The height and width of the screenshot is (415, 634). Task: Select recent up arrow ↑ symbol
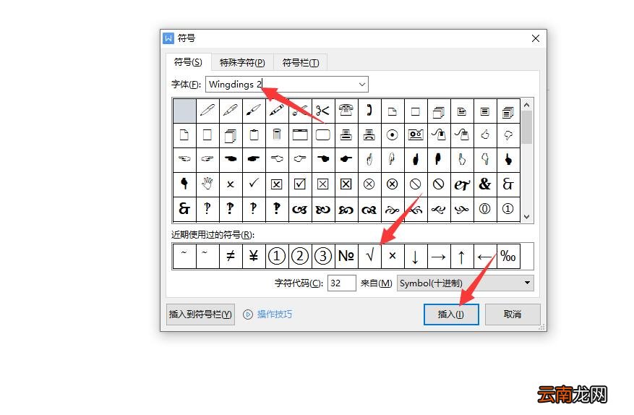coord(462,256)
